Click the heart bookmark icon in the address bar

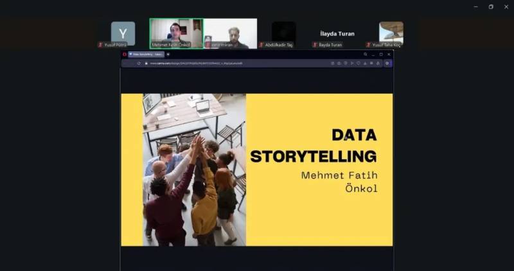359,63
